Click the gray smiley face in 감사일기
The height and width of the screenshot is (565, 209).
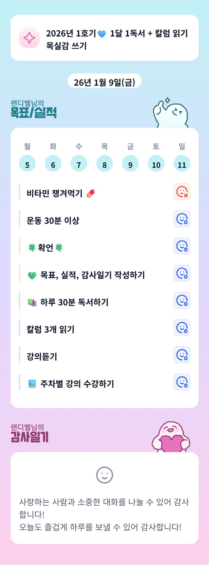pos(104,475)
